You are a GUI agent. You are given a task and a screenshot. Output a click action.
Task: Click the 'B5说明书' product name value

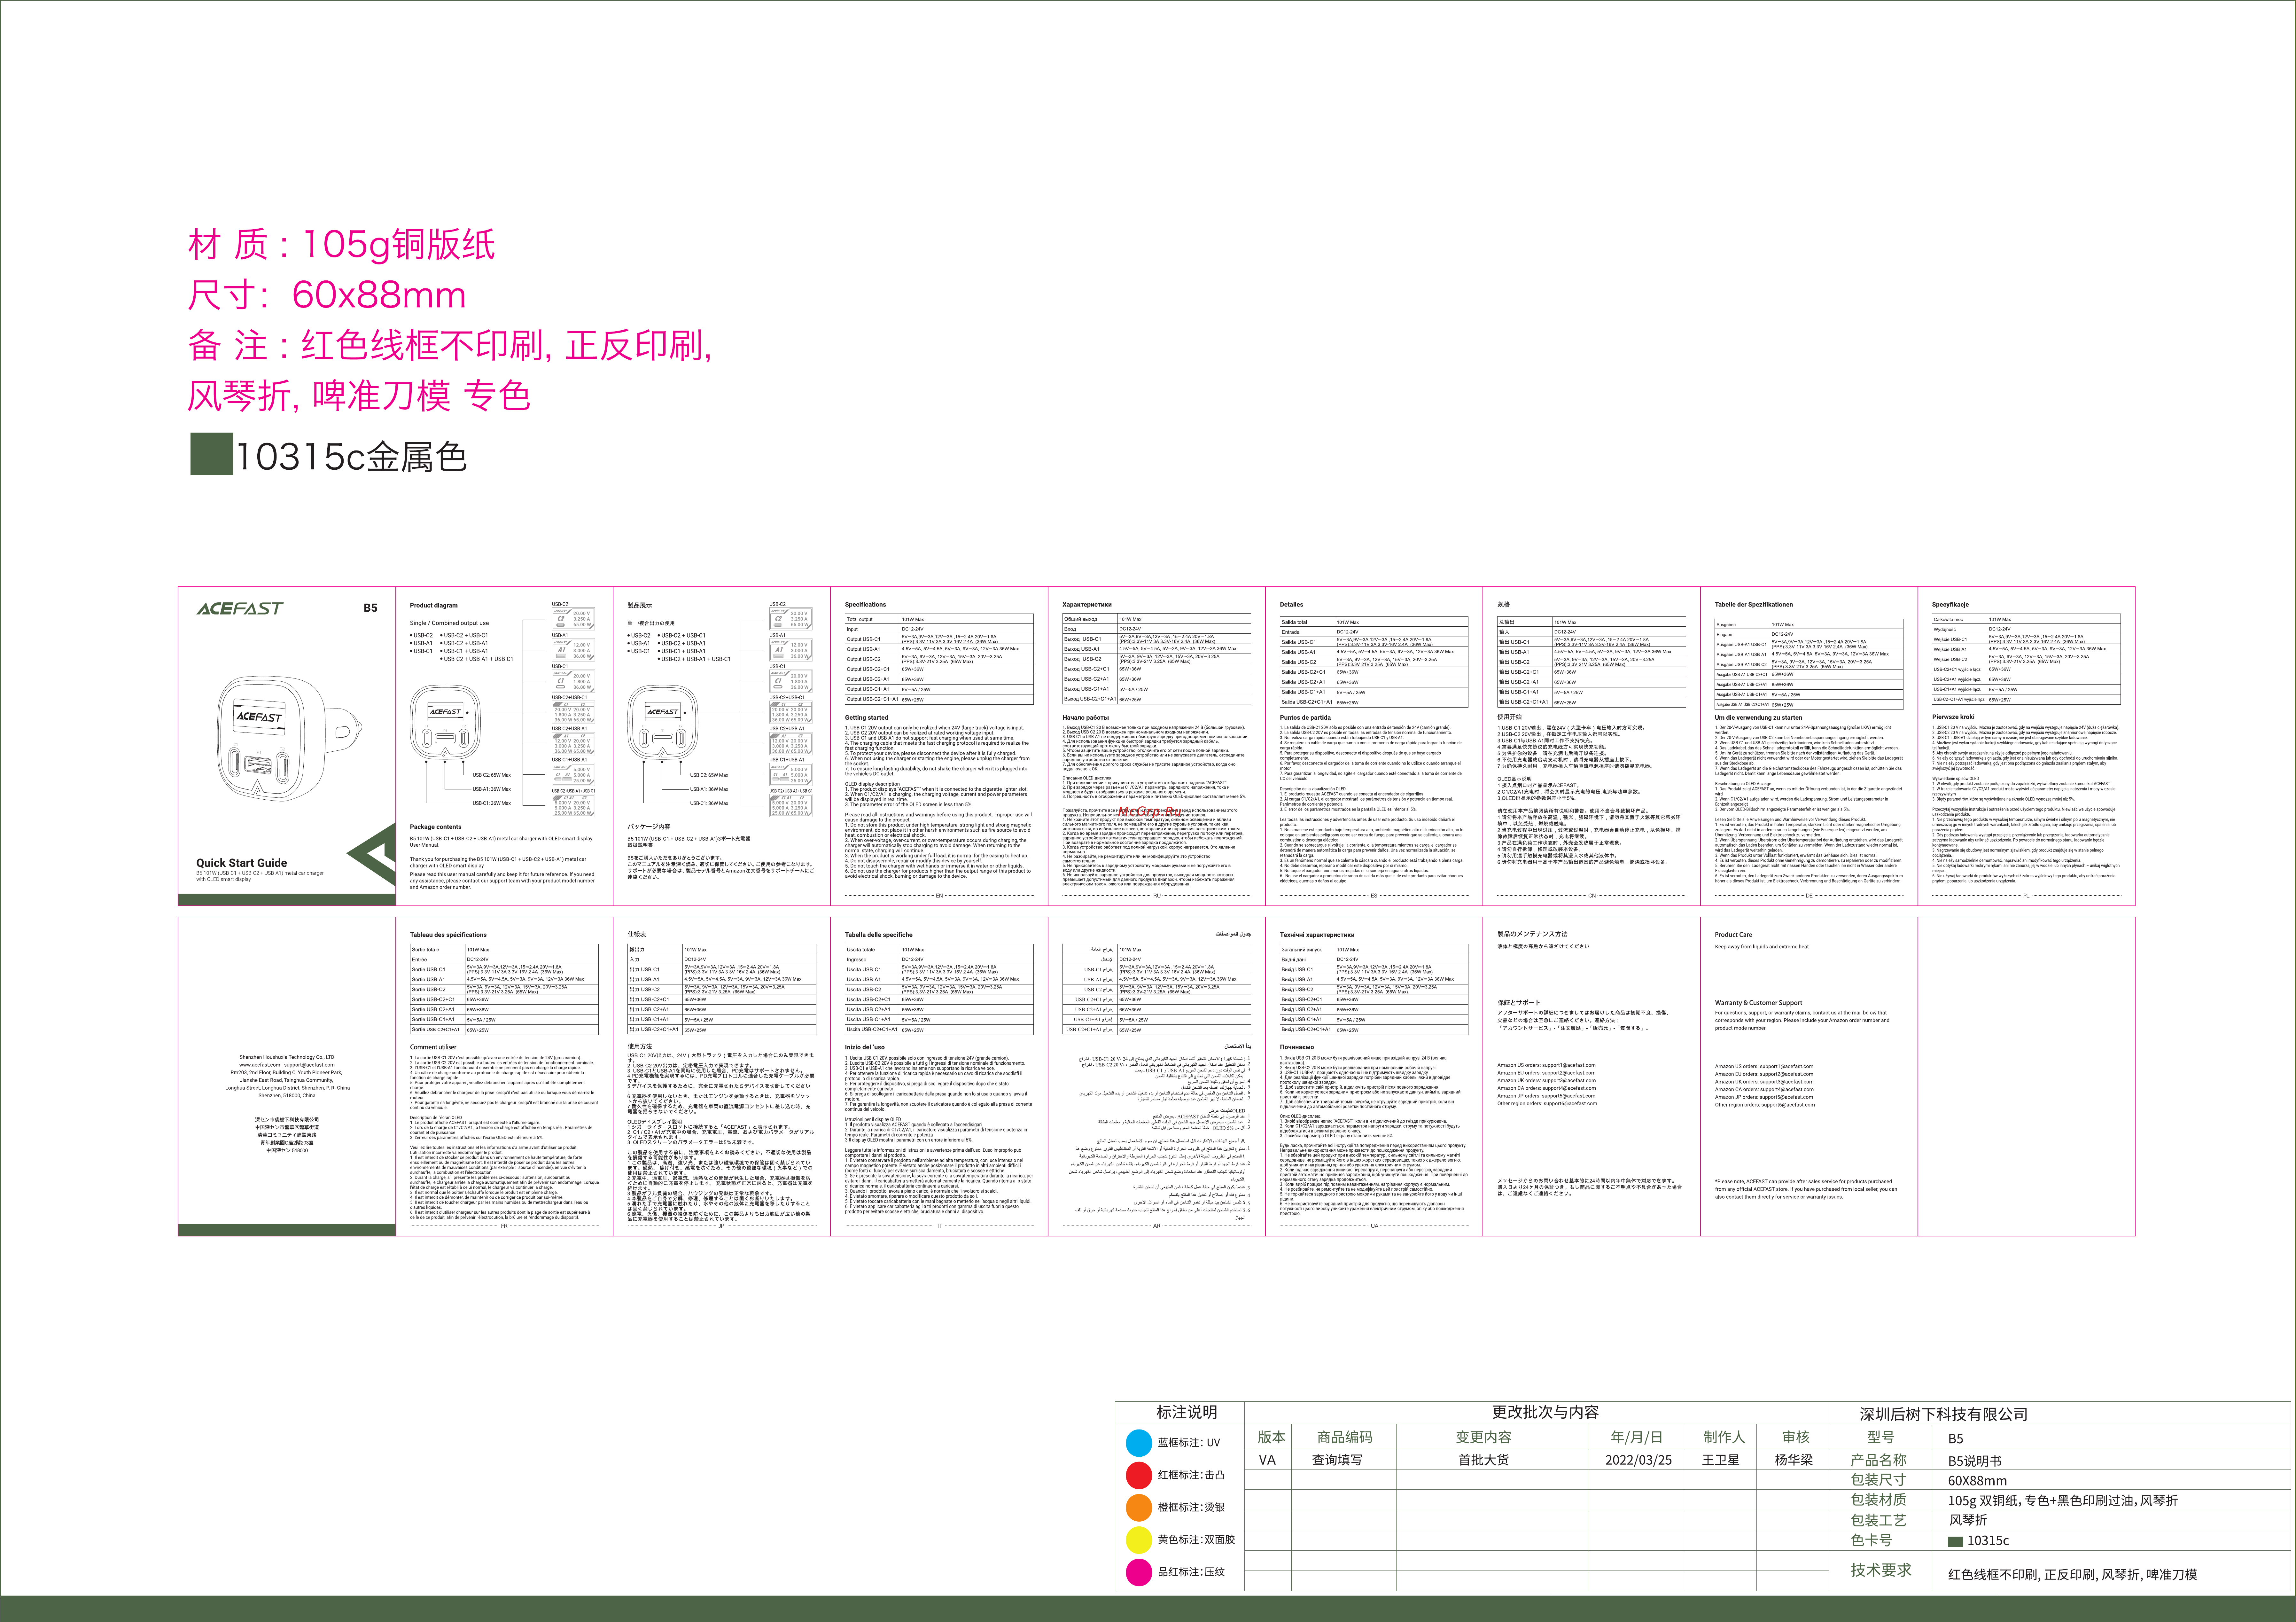point(1975,1461)
